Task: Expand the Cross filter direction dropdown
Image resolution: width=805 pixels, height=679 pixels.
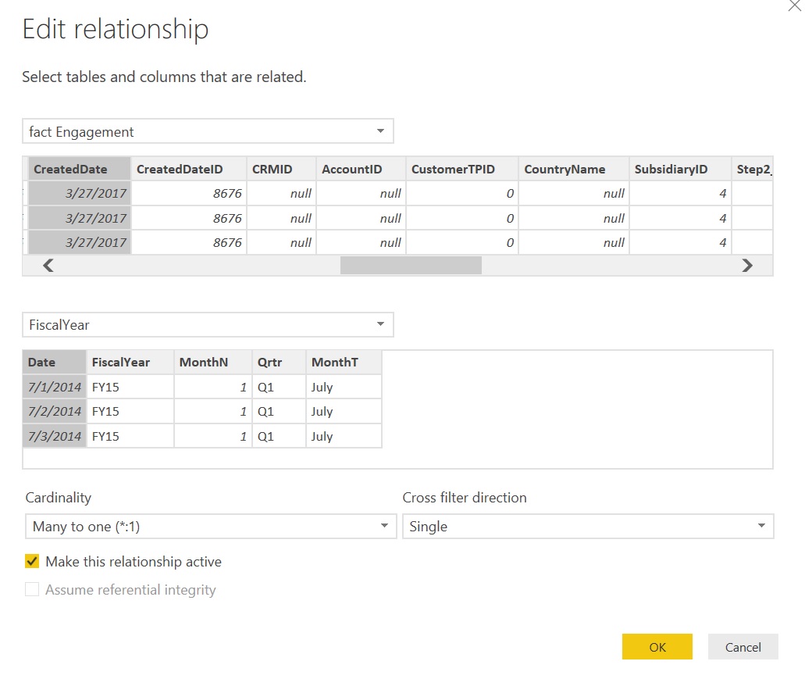Action: coord(588,527)
